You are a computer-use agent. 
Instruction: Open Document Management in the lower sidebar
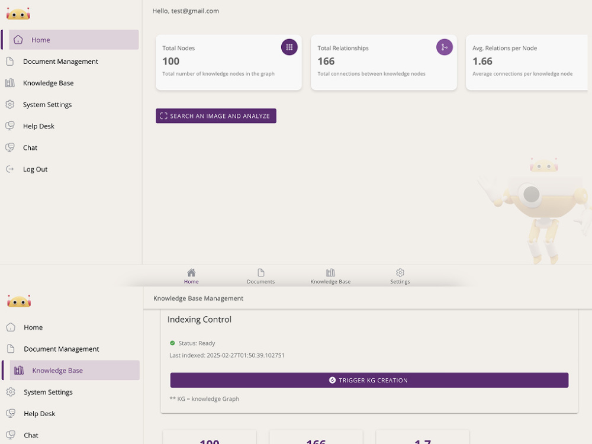pos(61,349)
